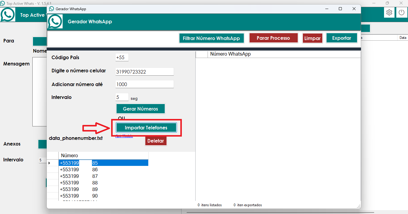Click the Número column header
Screen dimensions: 408x214
103,155
